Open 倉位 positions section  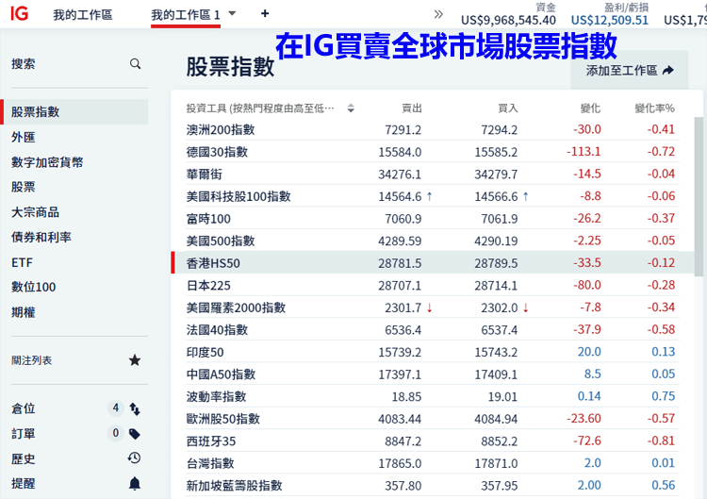(x=24, y=408)
